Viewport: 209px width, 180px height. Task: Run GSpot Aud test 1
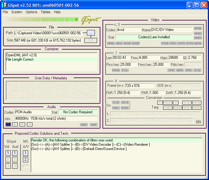(x=15, y=153)
